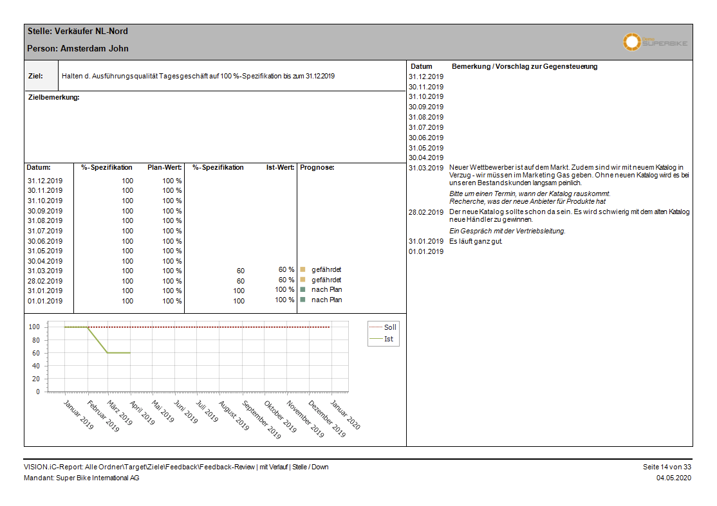Click 'nach Plan' in the 01.01.2019 row

click(327, 300)
